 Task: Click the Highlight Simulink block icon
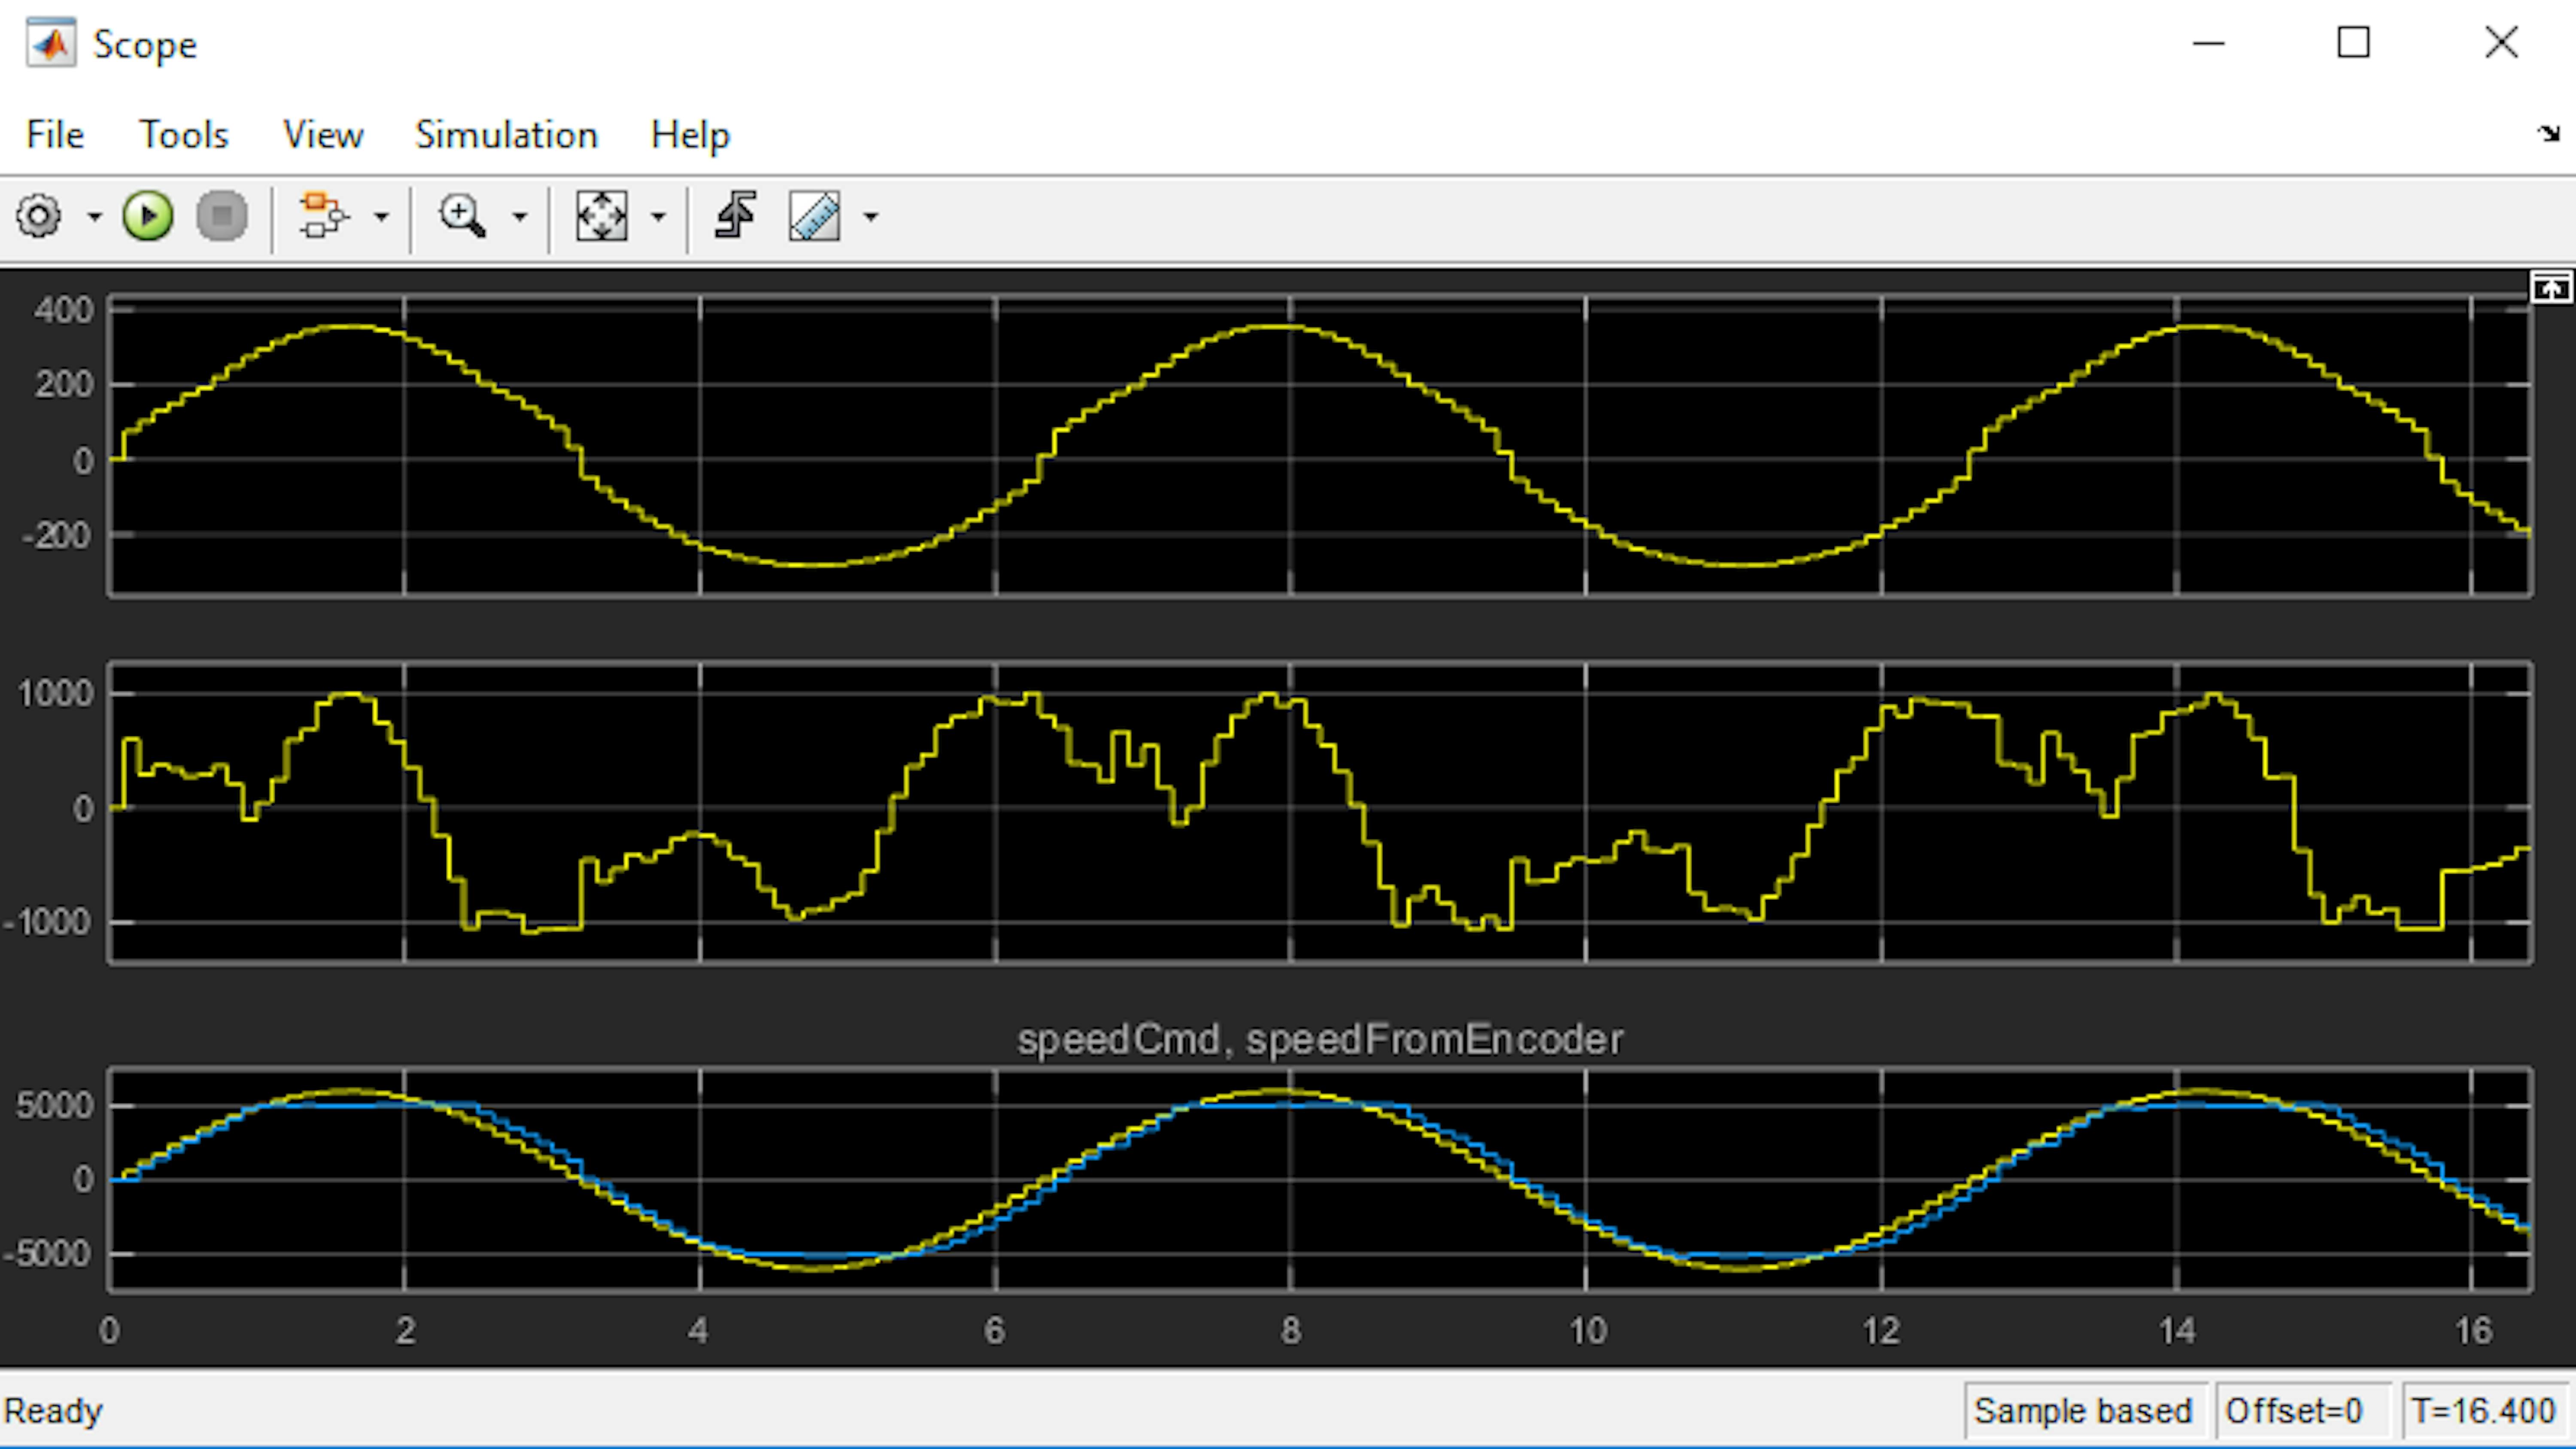point(324,216)
